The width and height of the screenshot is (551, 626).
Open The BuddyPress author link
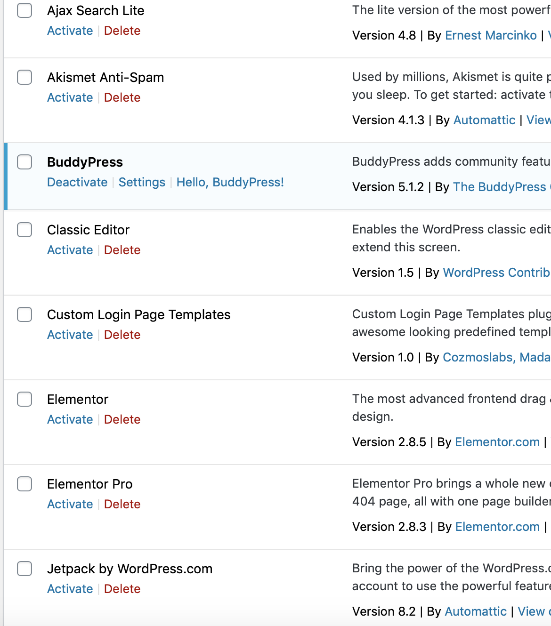point(502,187)
